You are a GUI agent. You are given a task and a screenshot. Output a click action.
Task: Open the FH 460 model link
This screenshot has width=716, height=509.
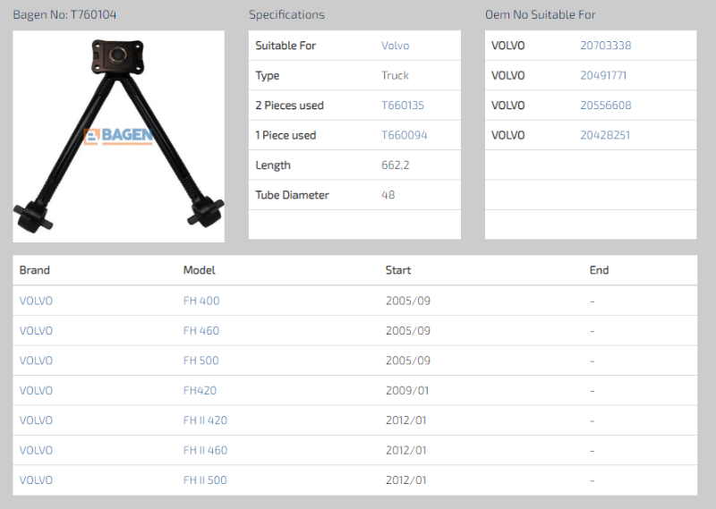point(201,330)
